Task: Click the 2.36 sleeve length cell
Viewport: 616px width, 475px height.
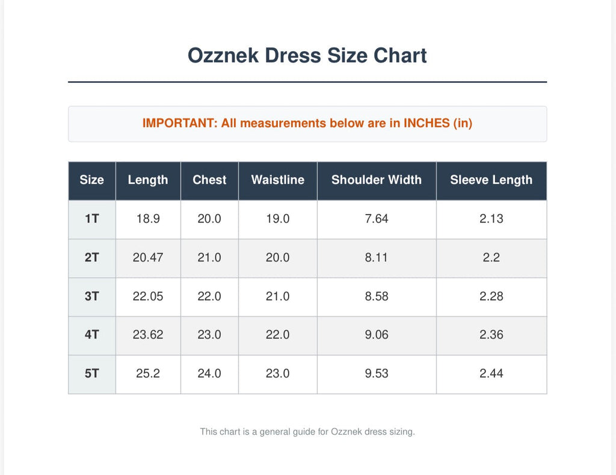Action: 491,336
